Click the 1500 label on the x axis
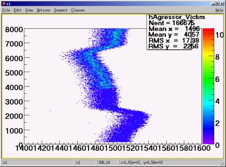The width and height of the screenshot is (226, 167). (x=113, y=148)
